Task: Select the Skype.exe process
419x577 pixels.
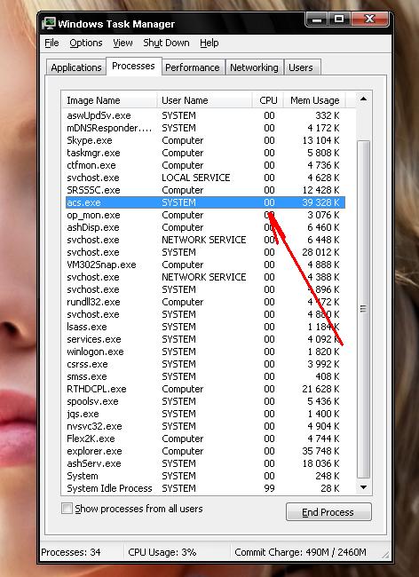Action: point(203,140)
